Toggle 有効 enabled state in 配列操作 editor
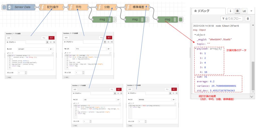Image resolution: width=257 pixels, height=130 pixels. pyautogui.click(x=9, y=77)
